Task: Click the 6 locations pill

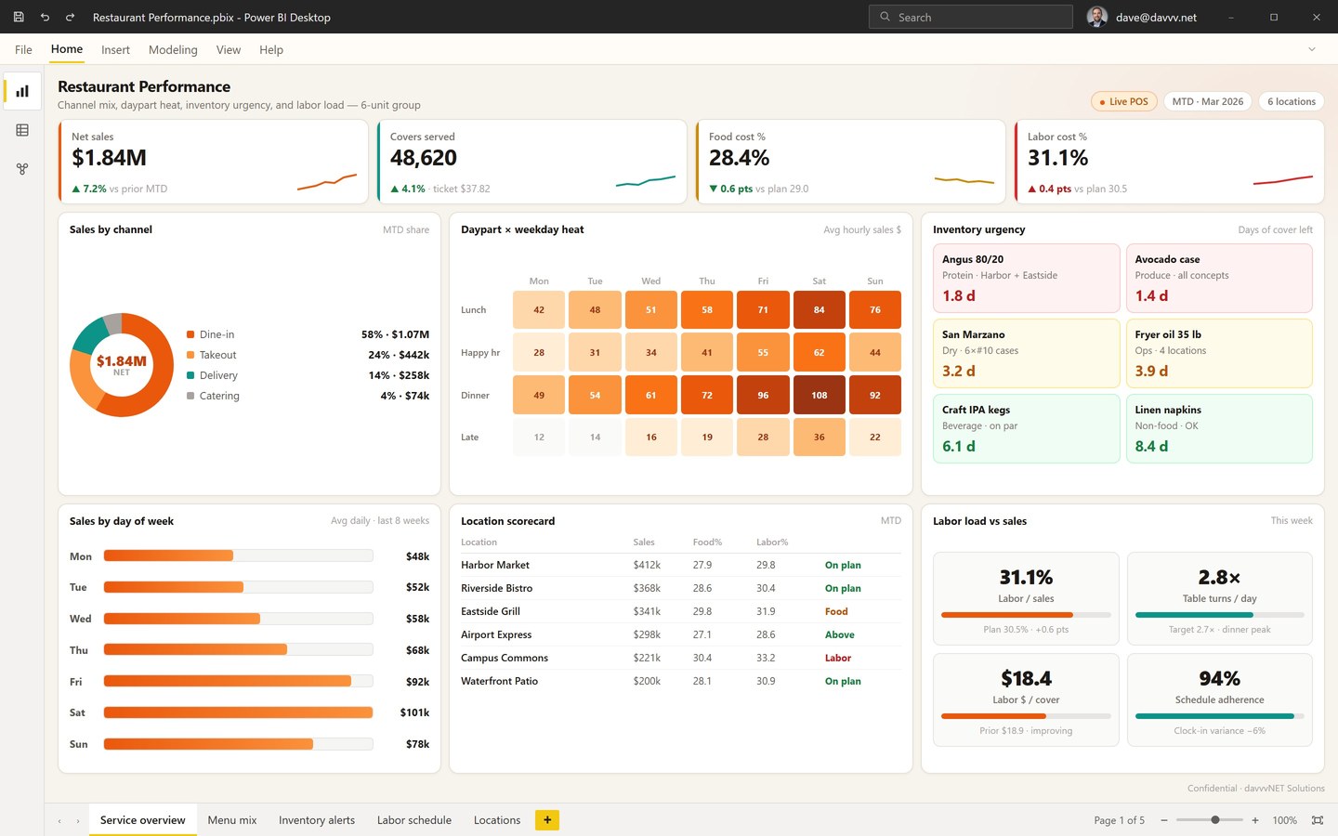Action: (1292, 101)
